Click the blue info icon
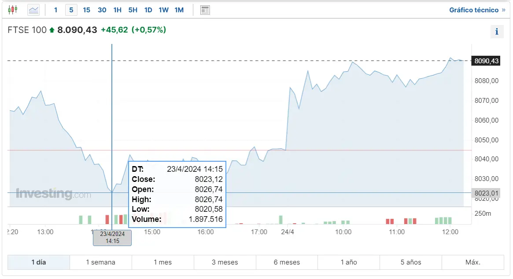 (497, 32)
